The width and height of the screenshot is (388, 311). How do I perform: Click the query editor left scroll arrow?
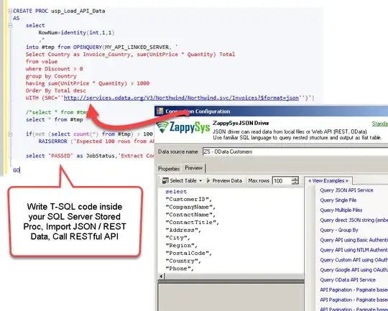point(162,276)
